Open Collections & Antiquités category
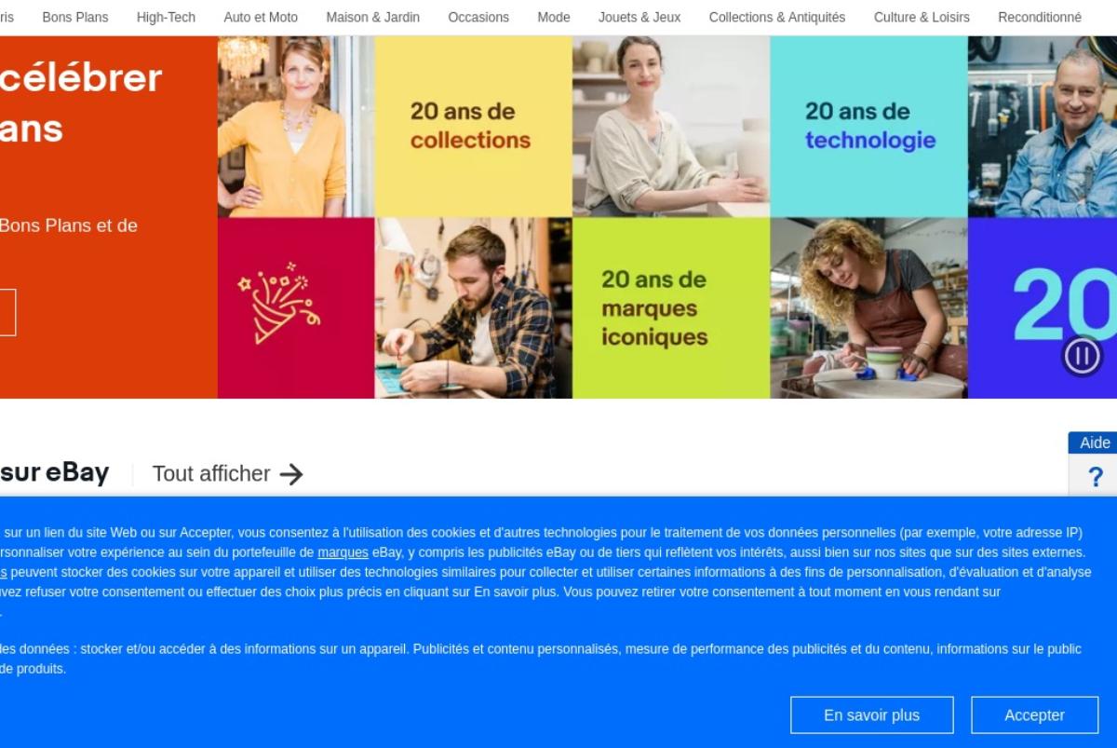The image size is (1117, 748). click(777, 17)
